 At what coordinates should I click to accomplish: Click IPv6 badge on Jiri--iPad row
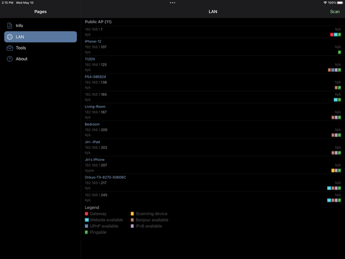(336, 153)
